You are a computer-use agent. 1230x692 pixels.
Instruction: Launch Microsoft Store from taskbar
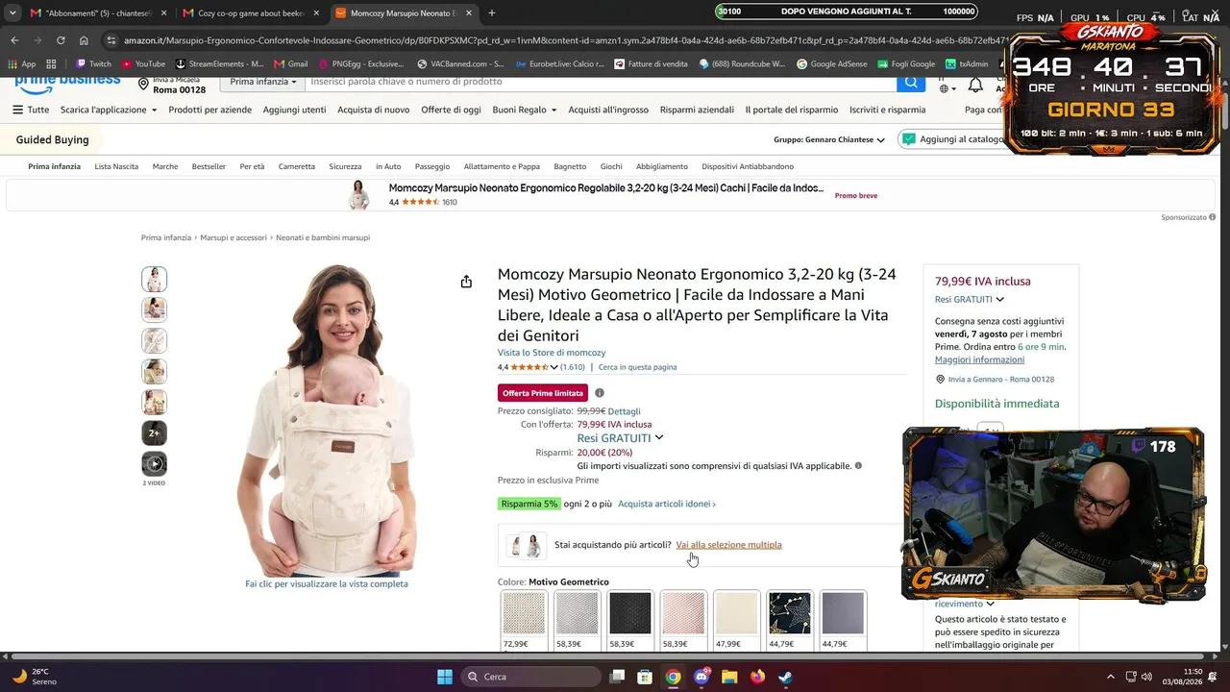[x=646, y=677]
